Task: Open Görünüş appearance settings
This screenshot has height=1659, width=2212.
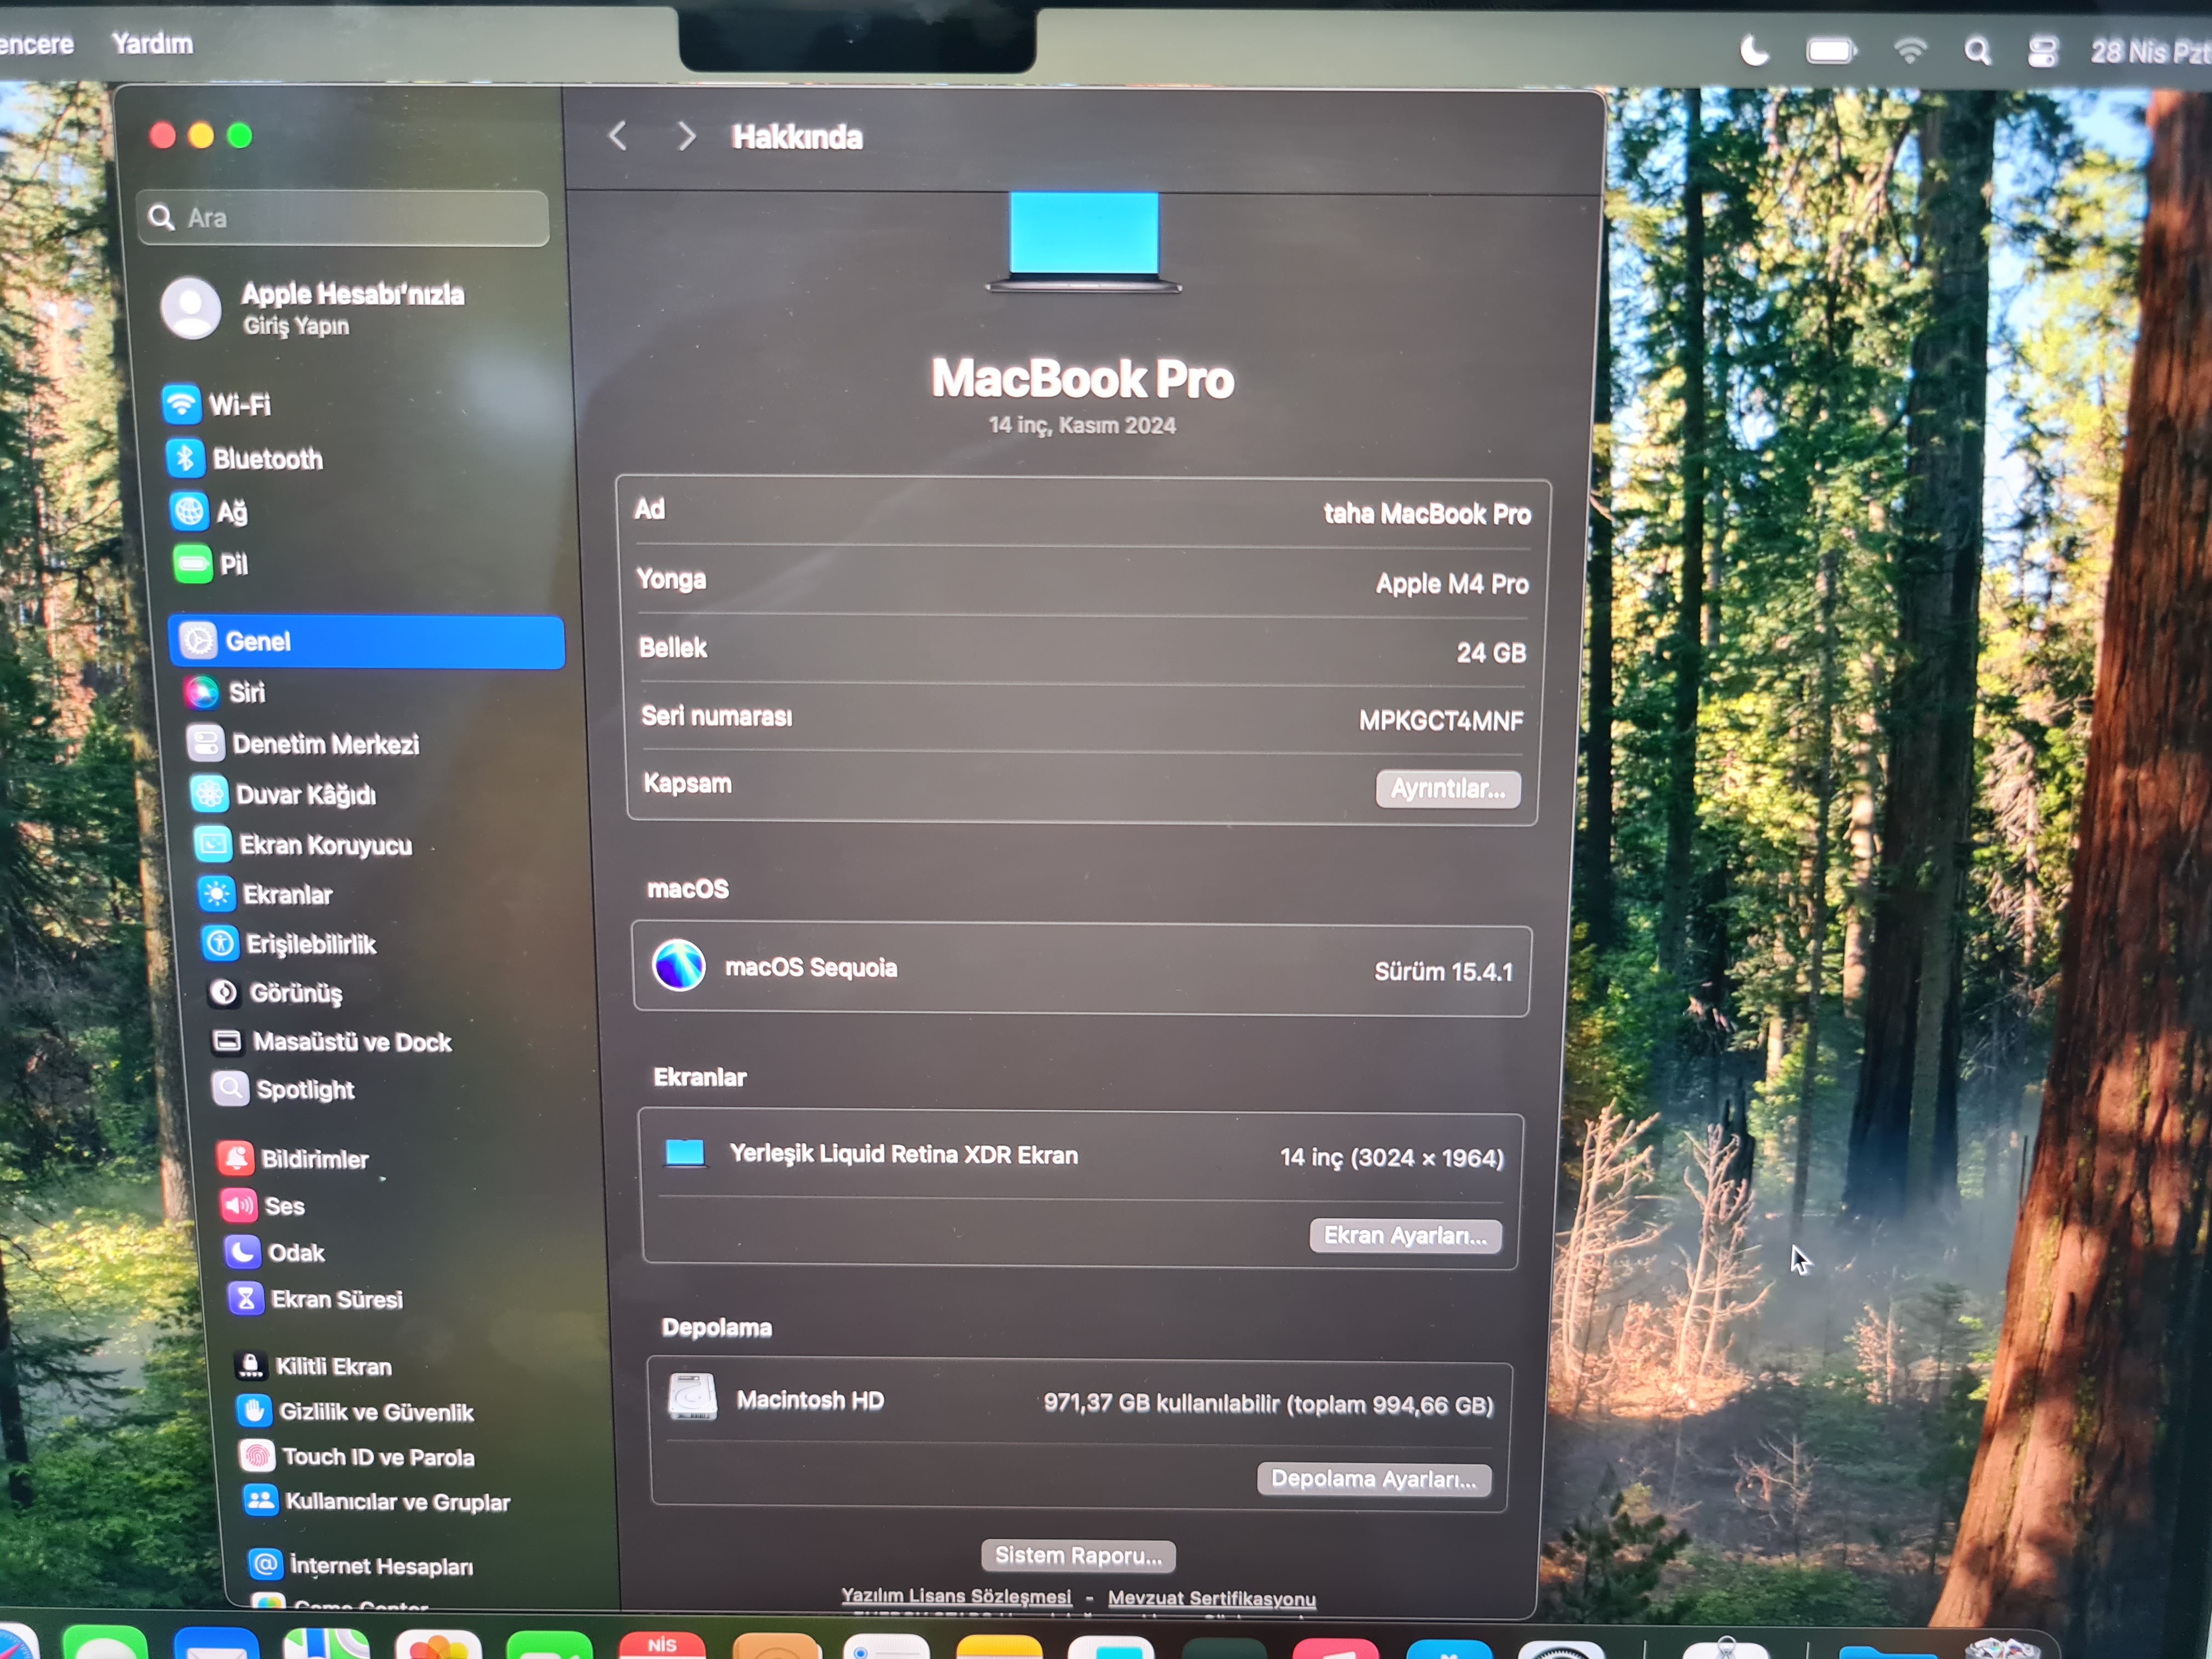Action: (x=275, y=992)
